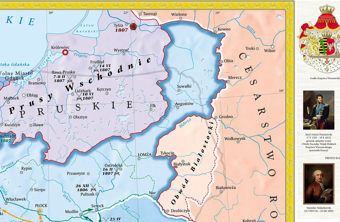340x222 pixels.
Task: Select the 14 VI 1807 battle date
Action: (105, 68)
